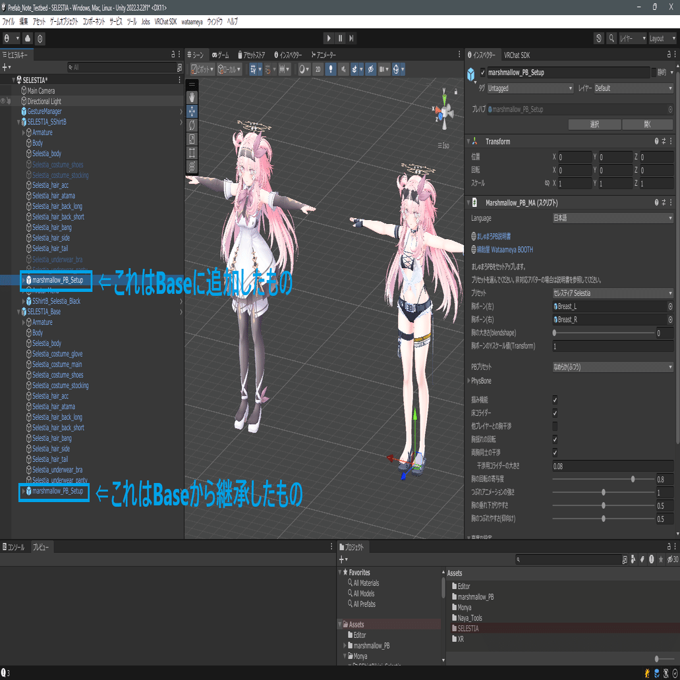Viewport: 680px width, 680px height.
Task: Open PB preset dropdown なめらか(ふつう)
Action: pos(613,367)
